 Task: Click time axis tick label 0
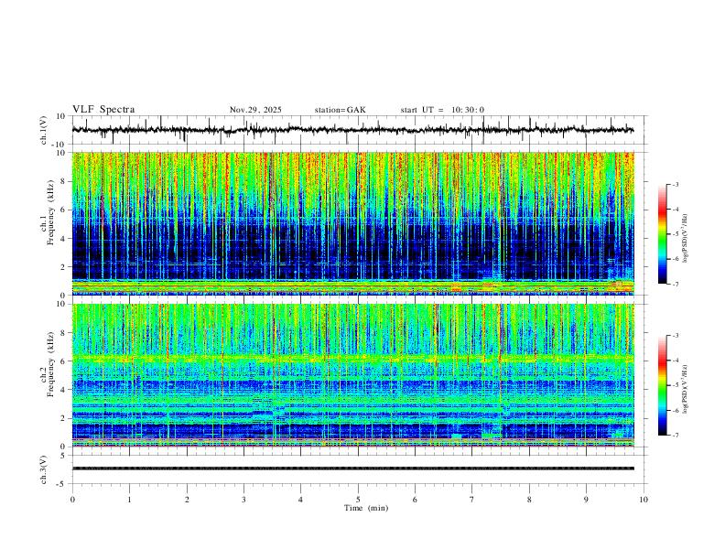coord(72,500)
